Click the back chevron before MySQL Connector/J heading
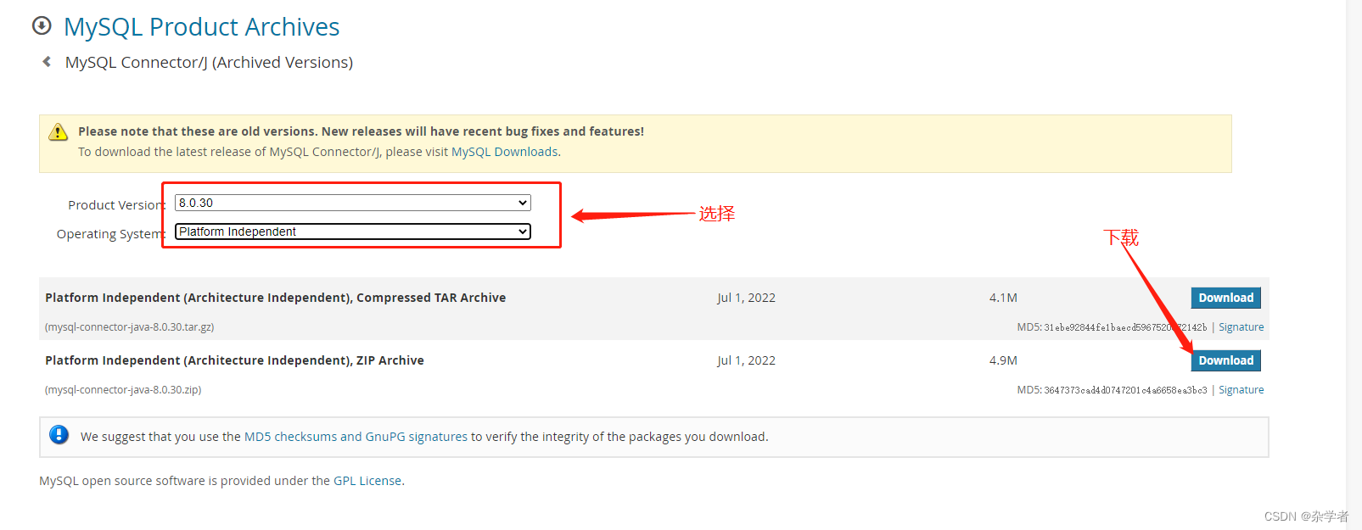This screenshot has height=530, width=1362. click(47, 62)
